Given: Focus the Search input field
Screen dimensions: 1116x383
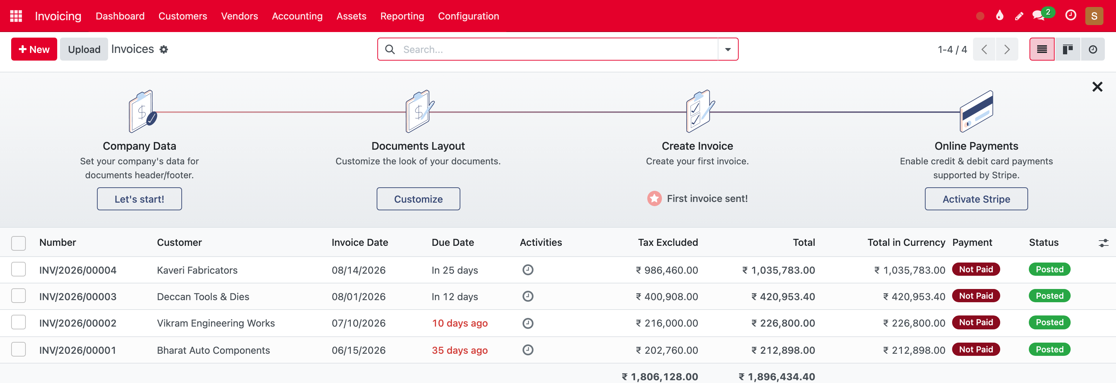Looking at the screenshot, I should coord(559,49).
